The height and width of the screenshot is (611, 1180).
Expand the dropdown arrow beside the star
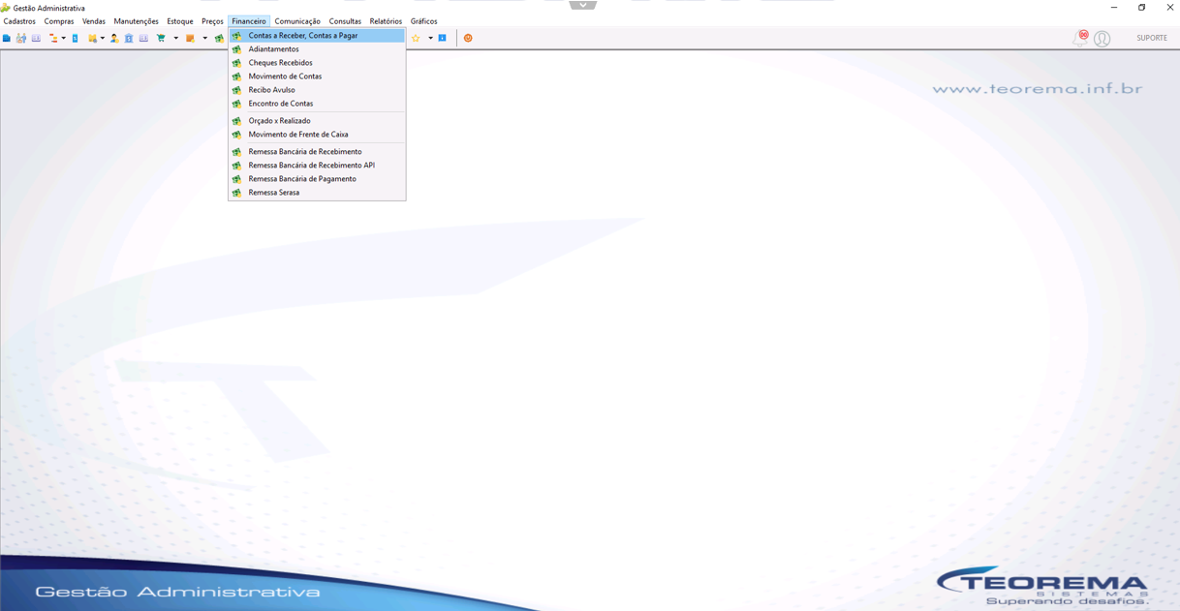pyautogui.click(x=430, y=38)
